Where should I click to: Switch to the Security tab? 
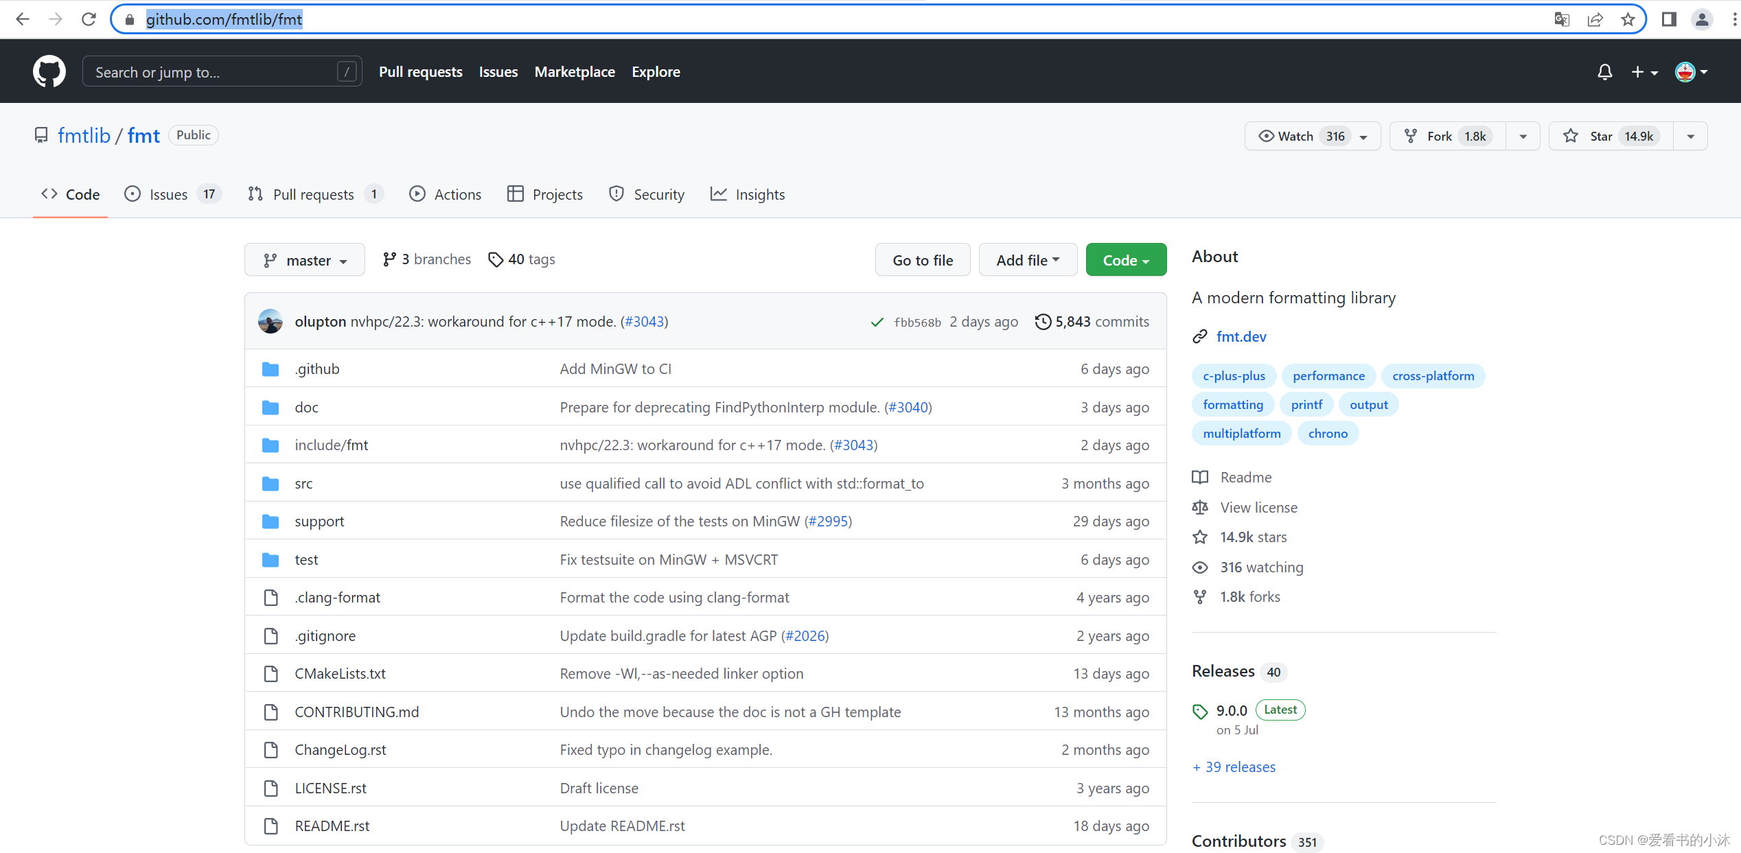click(647, 194)
